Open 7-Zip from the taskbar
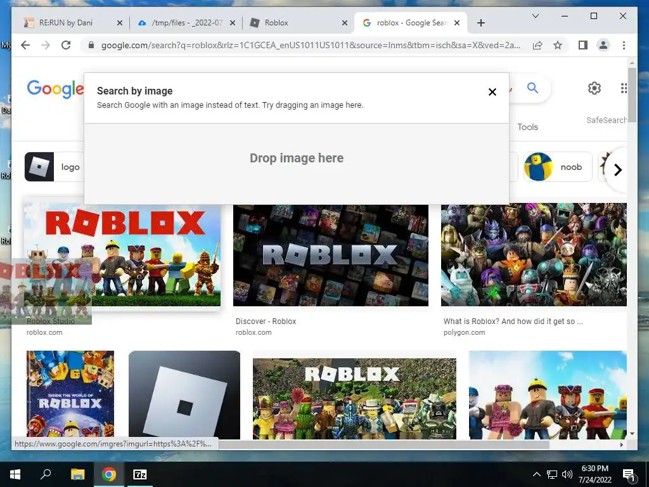The width and height of the screenshot is (649, 487). 140,474
